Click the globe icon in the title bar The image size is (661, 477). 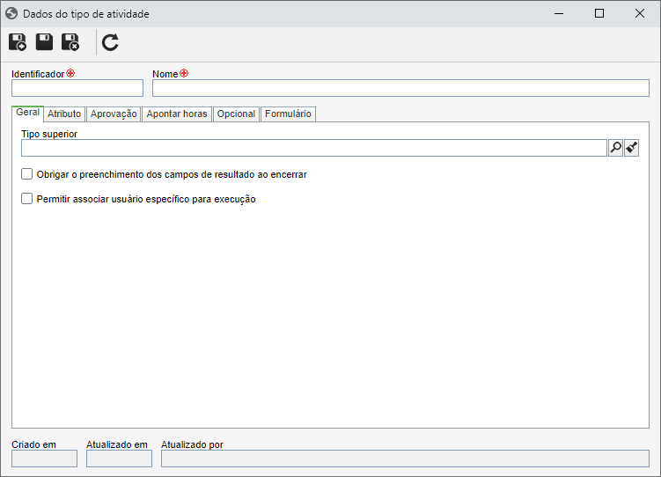[11, 13]
